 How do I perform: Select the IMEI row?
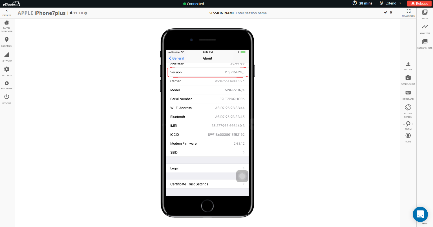(x=207, y=126)
